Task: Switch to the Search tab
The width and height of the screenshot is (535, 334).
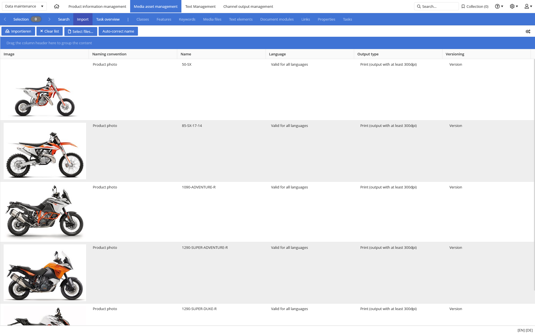Action: [64, 19]
